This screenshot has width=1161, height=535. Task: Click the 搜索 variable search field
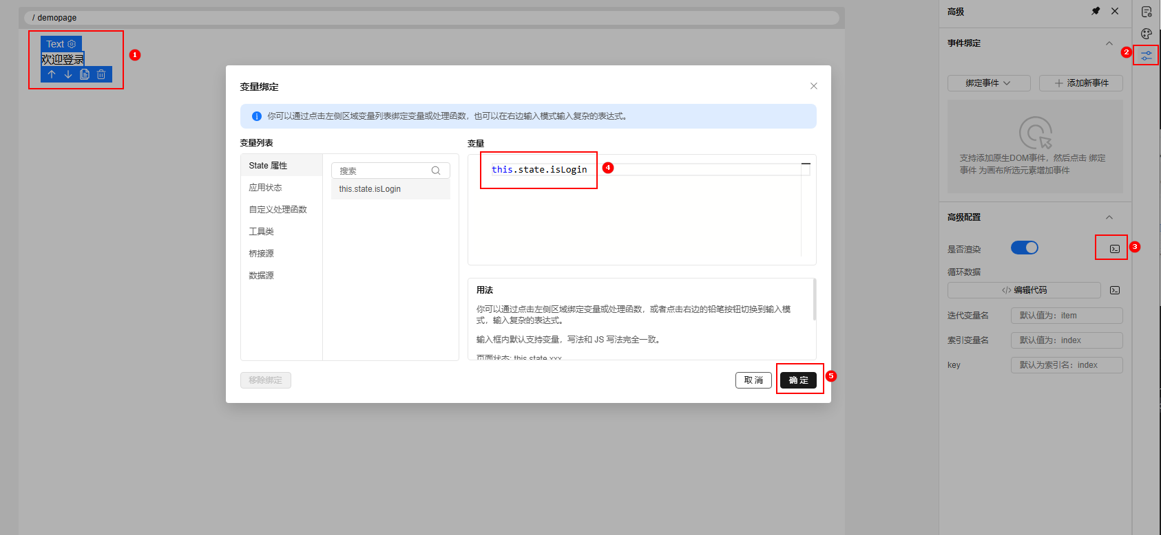(x=383, y=171)
